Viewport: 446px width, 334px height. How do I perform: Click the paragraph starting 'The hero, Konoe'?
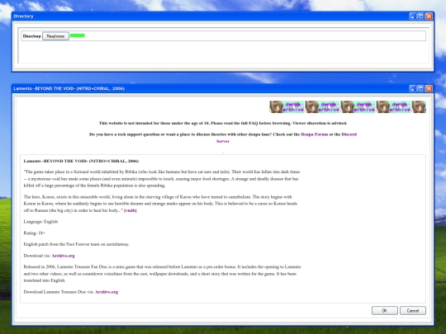pos(160,204)
